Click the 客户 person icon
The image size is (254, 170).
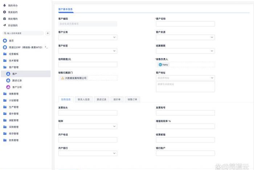click(8, 74)
